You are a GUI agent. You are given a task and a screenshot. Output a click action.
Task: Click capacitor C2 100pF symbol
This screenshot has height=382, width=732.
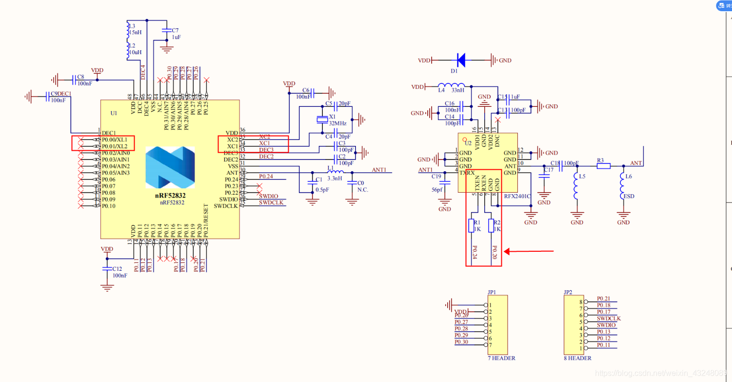pos(336,159)
